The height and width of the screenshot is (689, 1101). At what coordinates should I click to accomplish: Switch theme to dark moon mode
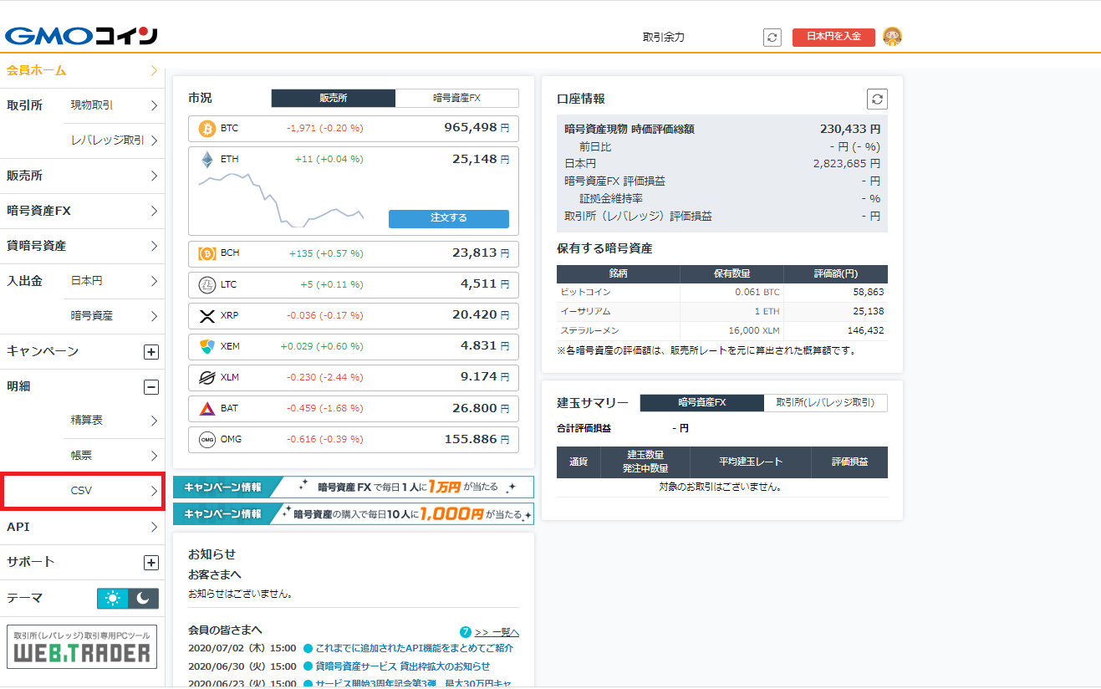(x=143, y=598)
